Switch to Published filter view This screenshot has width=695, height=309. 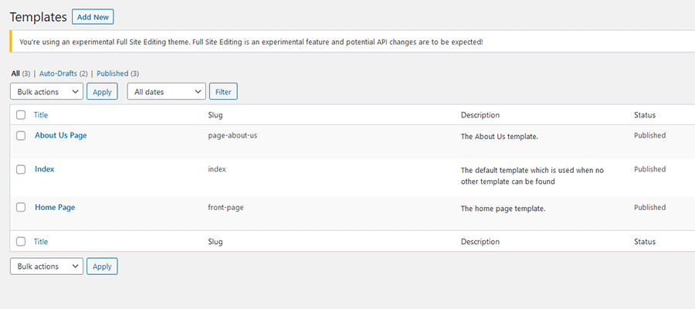tap(112, 73)
